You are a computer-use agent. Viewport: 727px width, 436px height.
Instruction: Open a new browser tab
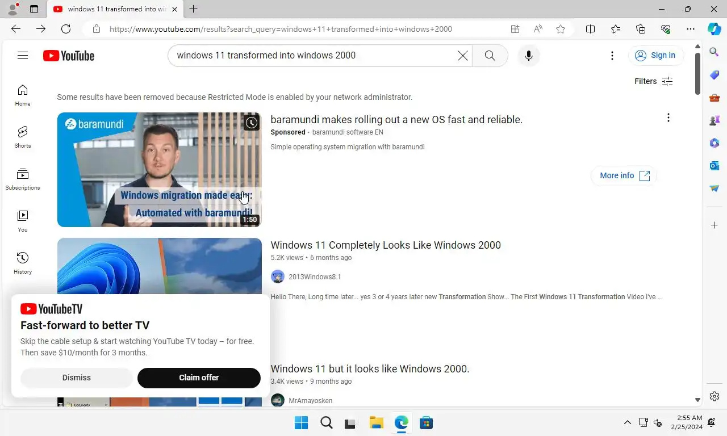point(194,9)
